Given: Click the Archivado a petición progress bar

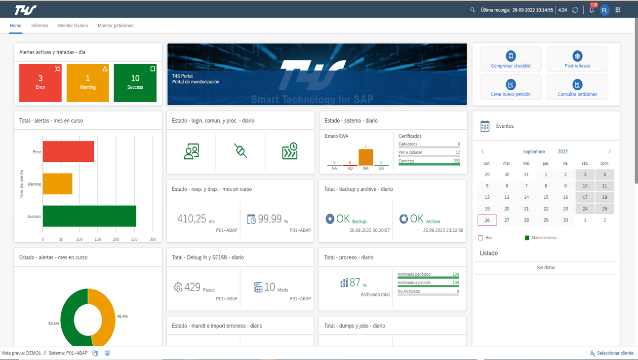Looking at the screenshot, I should [x=428, y=286].
